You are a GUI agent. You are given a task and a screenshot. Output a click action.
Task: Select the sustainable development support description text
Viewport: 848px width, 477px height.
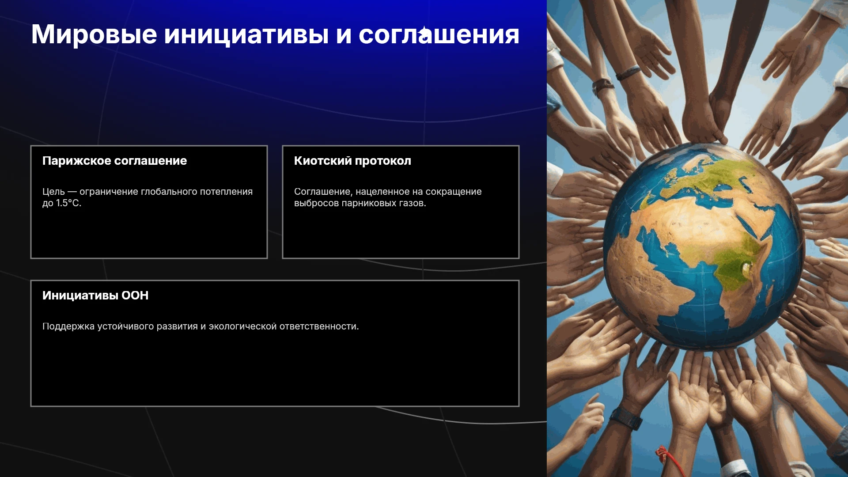click(201, 326)
